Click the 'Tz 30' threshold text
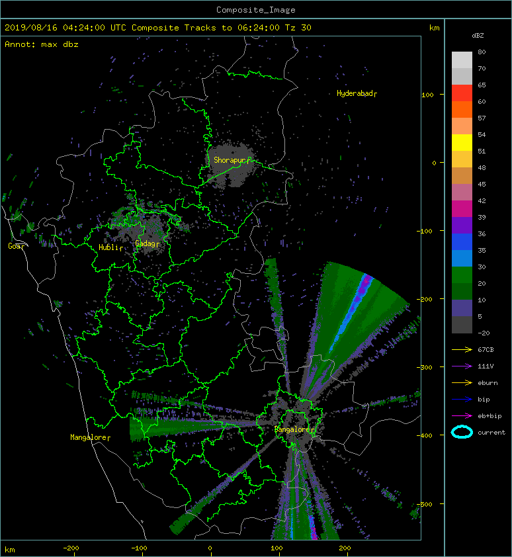The width and height of the screenshot is (512, 557). tap(298, 28)
